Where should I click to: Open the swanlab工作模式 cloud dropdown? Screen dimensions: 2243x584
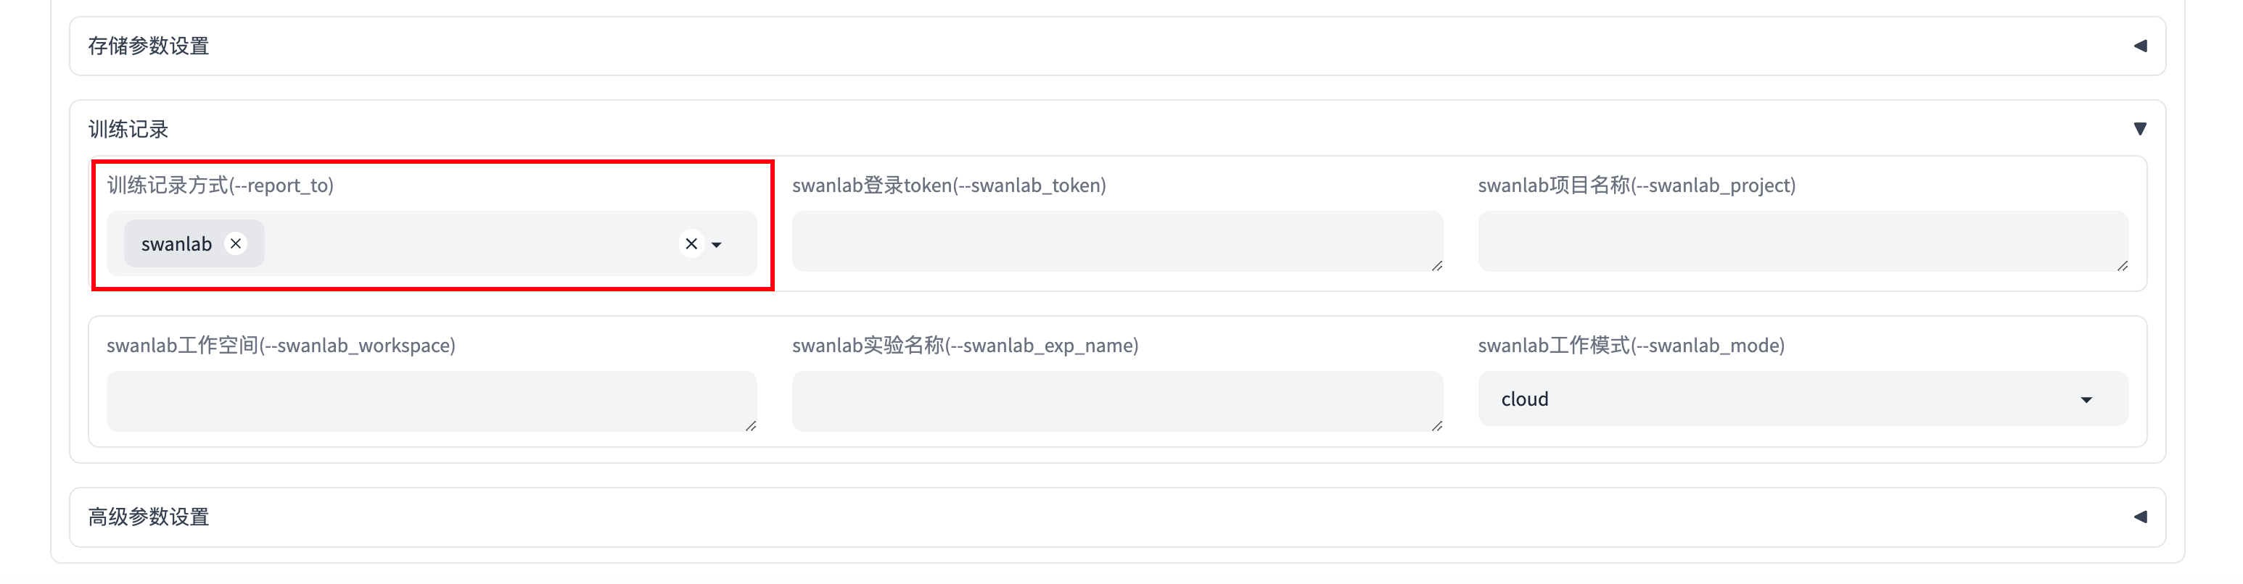coord(1785,399)
